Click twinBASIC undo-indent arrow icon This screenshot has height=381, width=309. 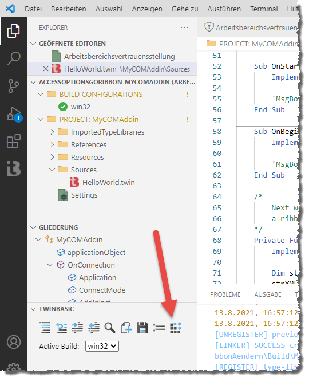61,328
